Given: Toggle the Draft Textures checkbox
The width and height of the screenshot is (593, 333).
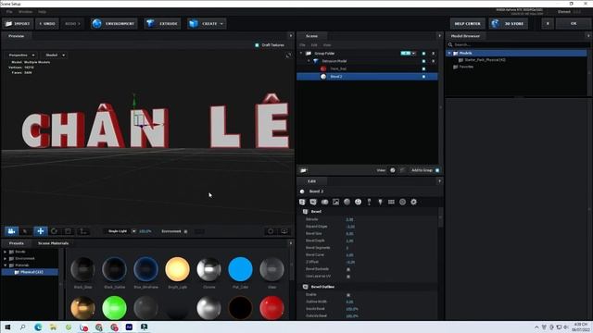Looking at the screenshot, I should [258, 45].
